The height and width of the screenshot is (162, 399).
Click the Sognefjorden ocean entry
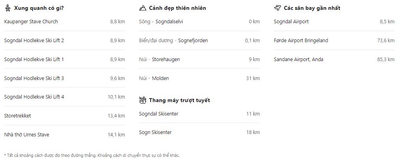199,41
